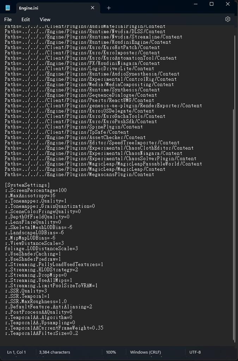The image size is (238, 361).
Task: Open the Notepad settings gear
Action: [228, 19]
